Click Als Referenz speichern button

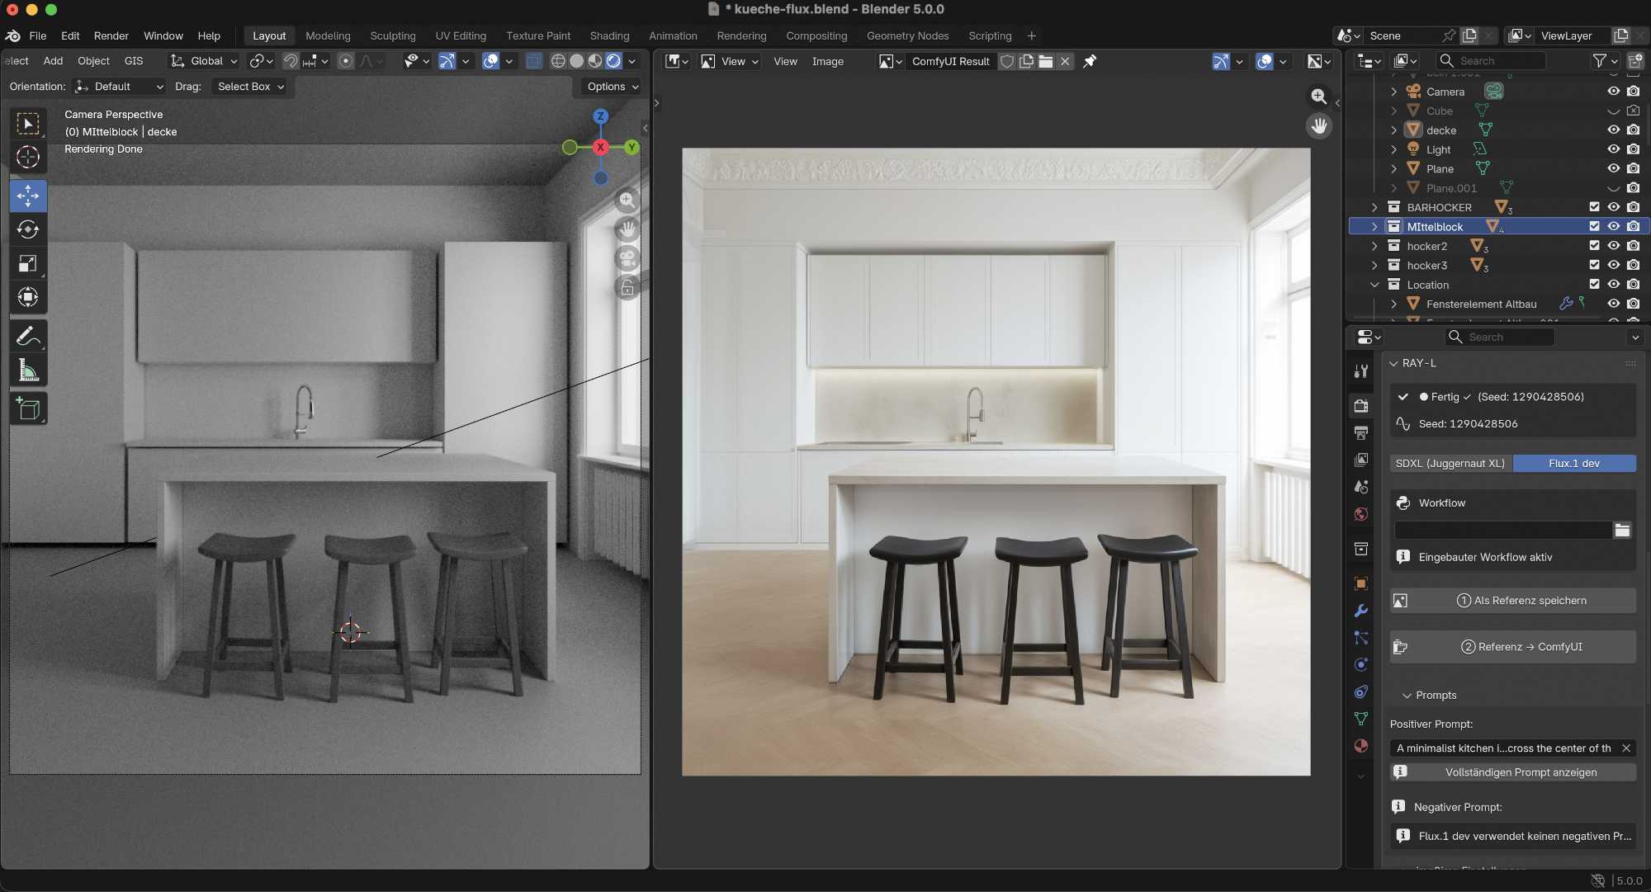tap(1512, 601)
